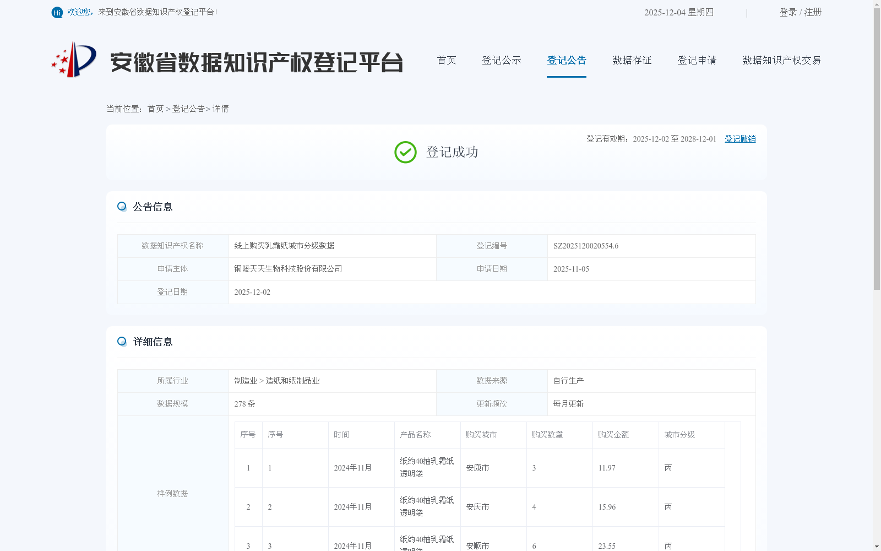Open the 登记申请 tab
This screenshot has height=551, width=881.
697,60
